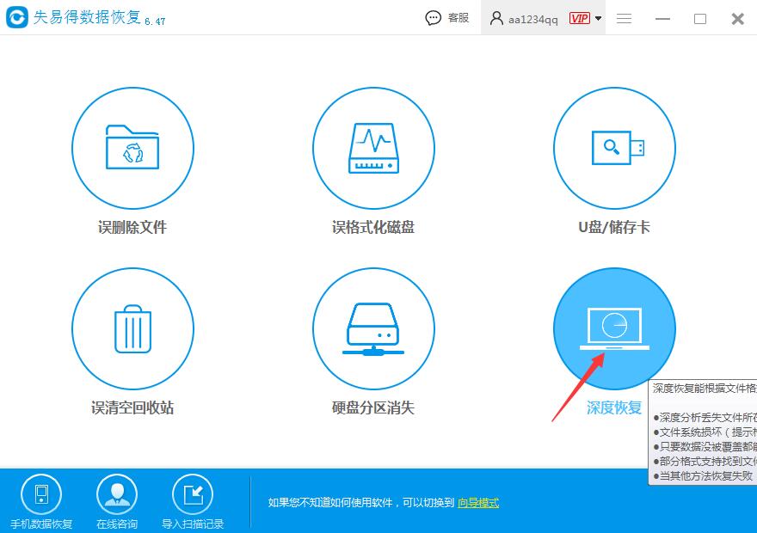Click the 客服 text label
This screenshot has height=533, width=757.
coord(459,18)
